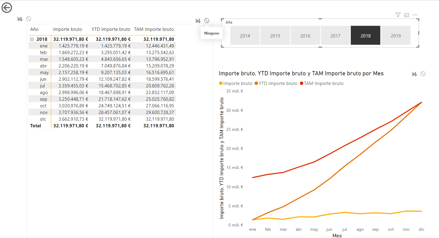Select year 2016 in the slicer
439x238 pixels.
pyautogui.click(x=305, y=36)
